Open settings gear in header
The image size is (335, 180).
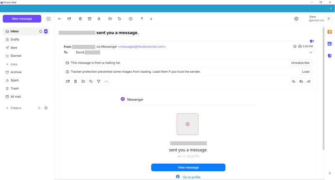point(296,19)
